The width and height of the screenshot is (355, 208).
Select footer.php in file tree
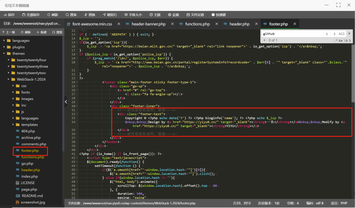[x=30, y=151]
